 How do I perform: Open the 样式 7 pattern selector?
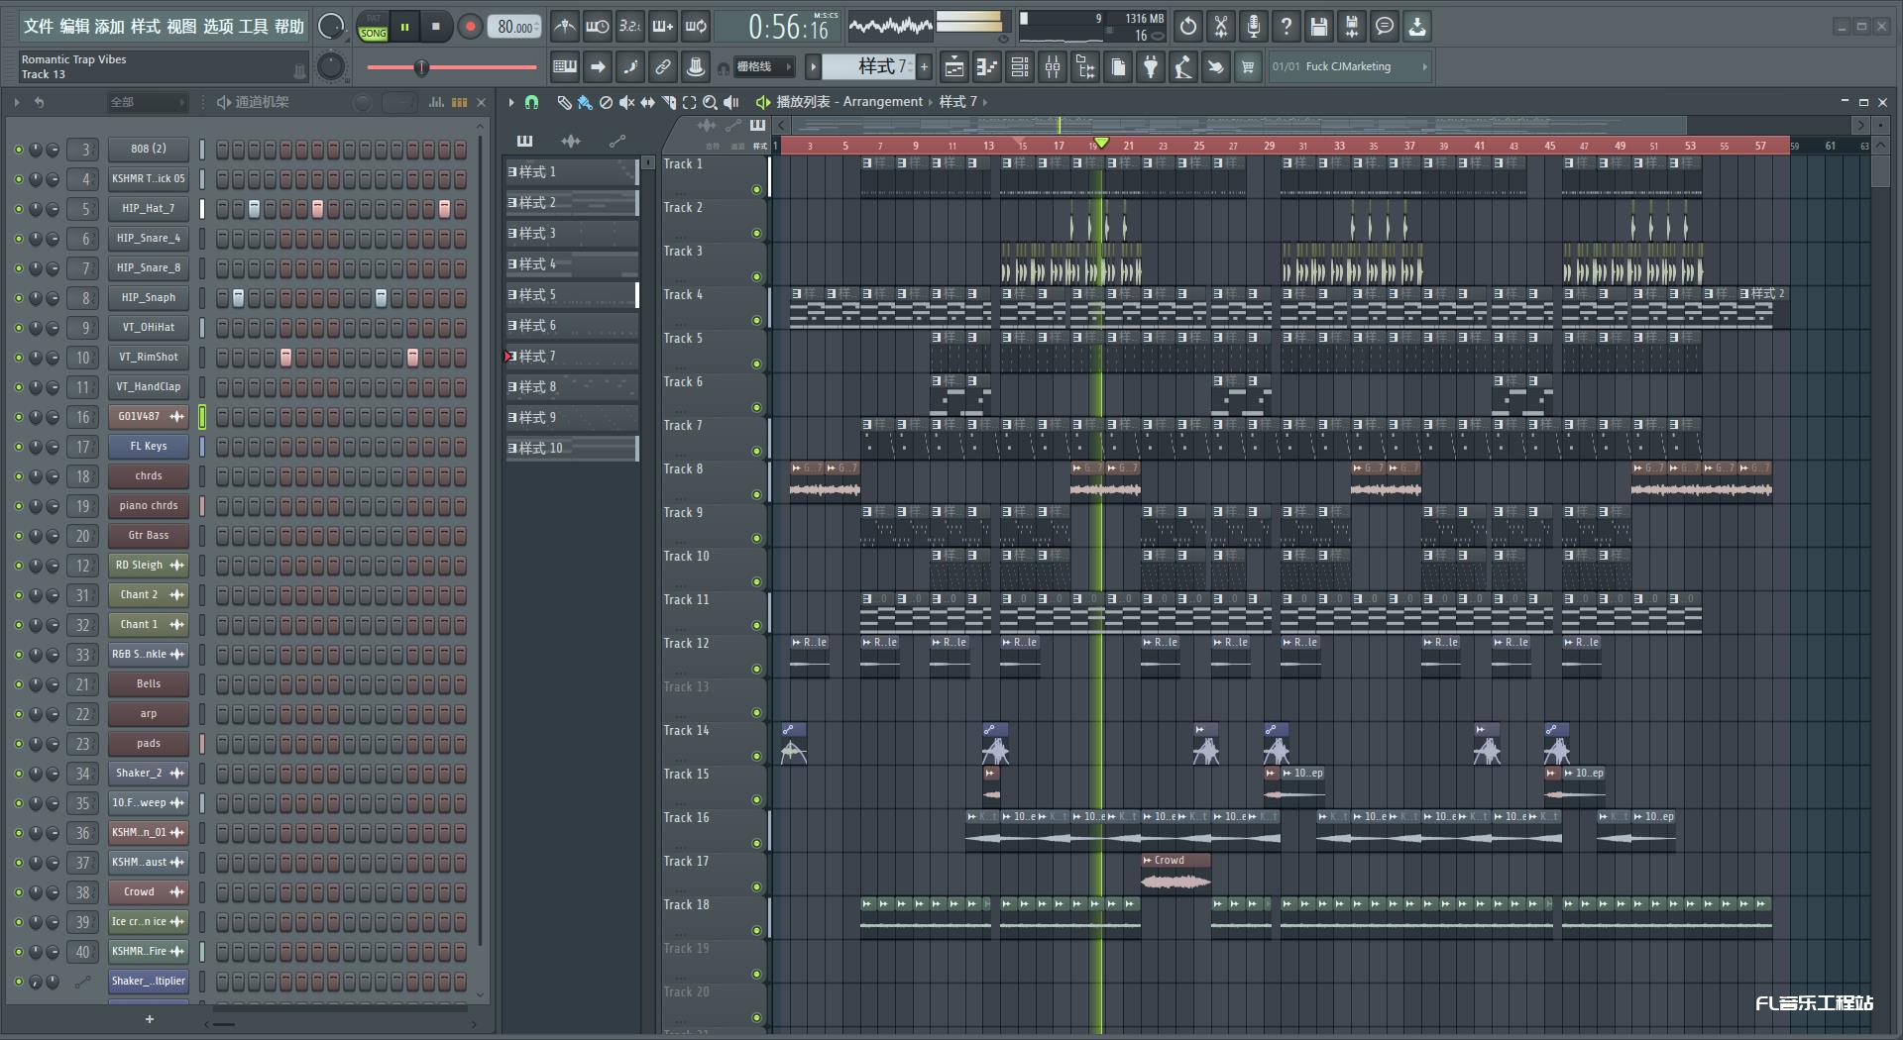pyautogui.click(x=868, y=66)
